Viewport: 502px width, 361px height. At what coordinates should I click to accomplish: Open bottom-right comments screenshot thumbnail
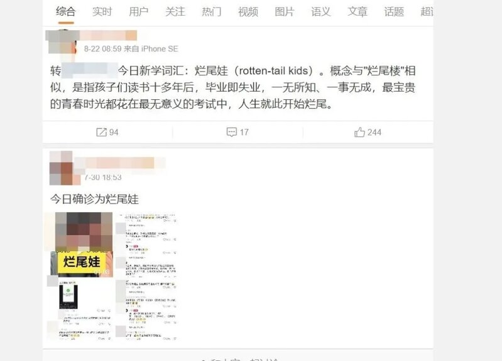coord(146,310)
